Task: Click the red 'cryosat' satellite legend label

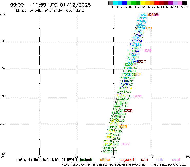Action: click(127, 160)
